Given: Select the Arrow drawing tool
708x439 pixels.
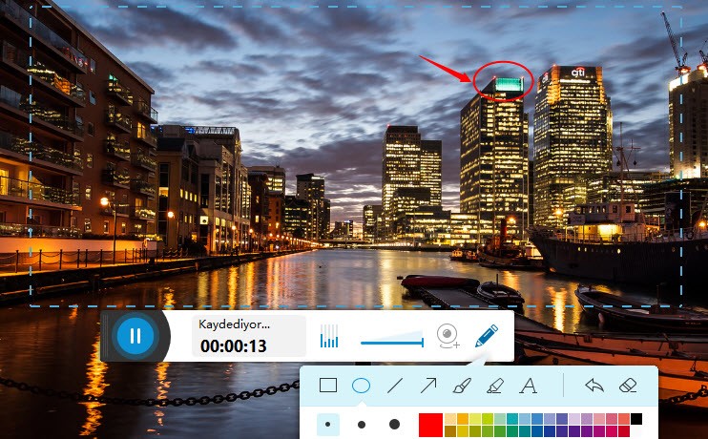Looking at the screenshot, I should pyautogui.click(x=428, y=386).
